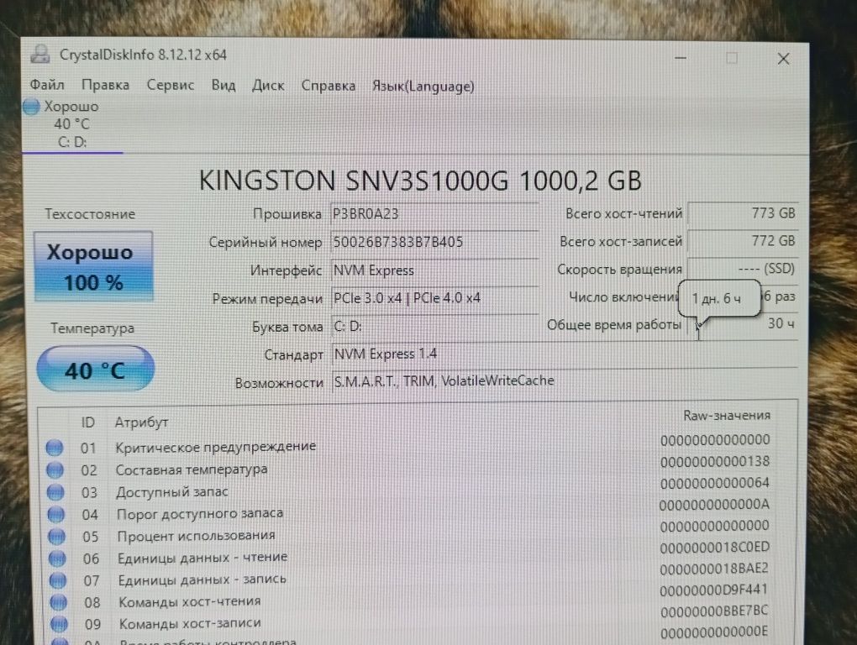Click raw value 000000000000E

coord(714,632)
